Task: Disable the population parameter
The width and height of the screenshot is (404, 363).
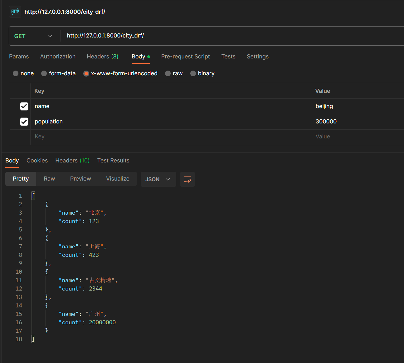Action: point(24,122)
